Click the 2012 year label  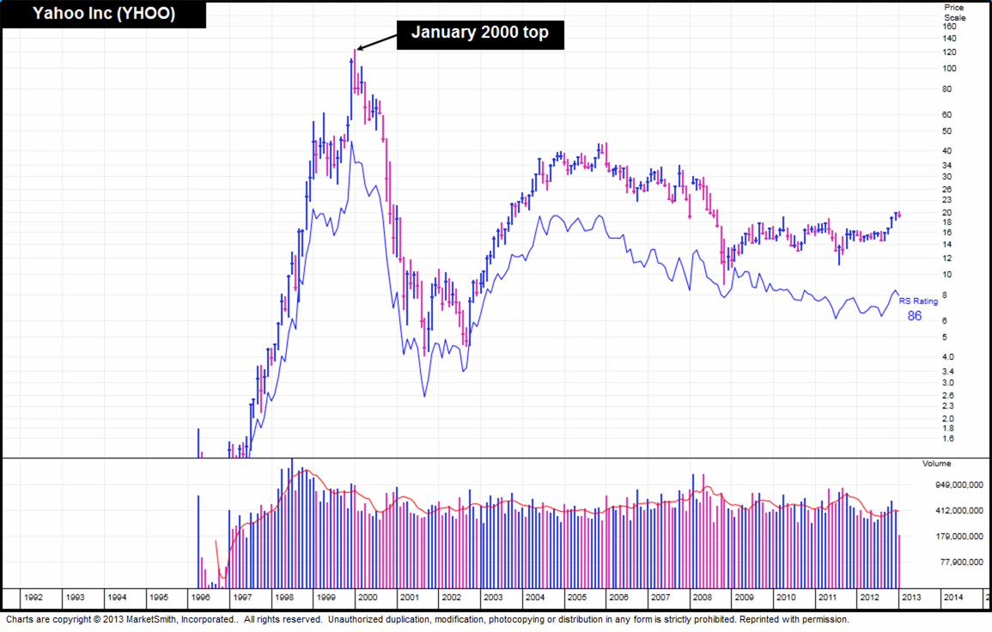pos(869,597)
